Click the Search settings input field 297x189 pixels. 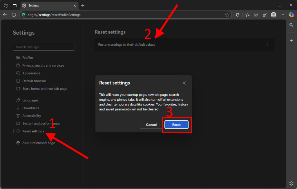tap(44, 47)
